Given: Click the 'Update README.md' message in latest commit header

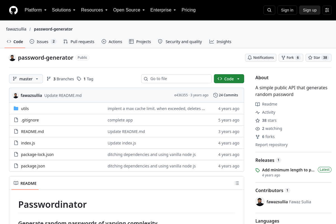Looking at the screenshot, I should (63, 95).
